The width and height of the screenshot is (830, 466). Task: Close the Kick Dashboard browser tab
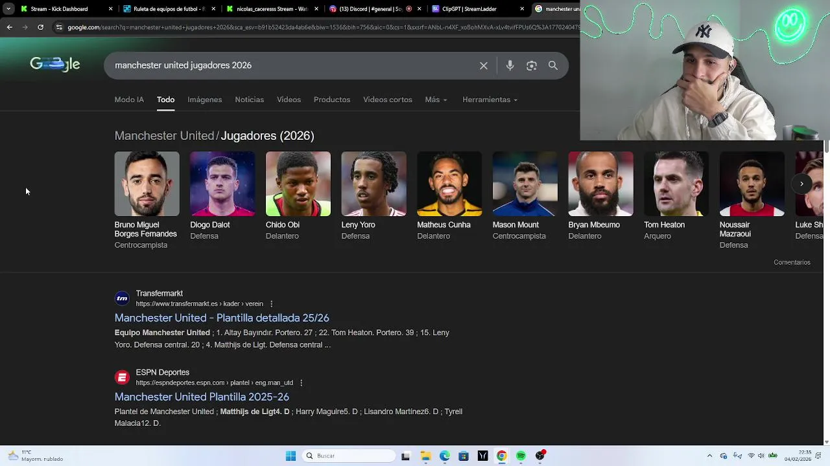click(x=110, y=9)
